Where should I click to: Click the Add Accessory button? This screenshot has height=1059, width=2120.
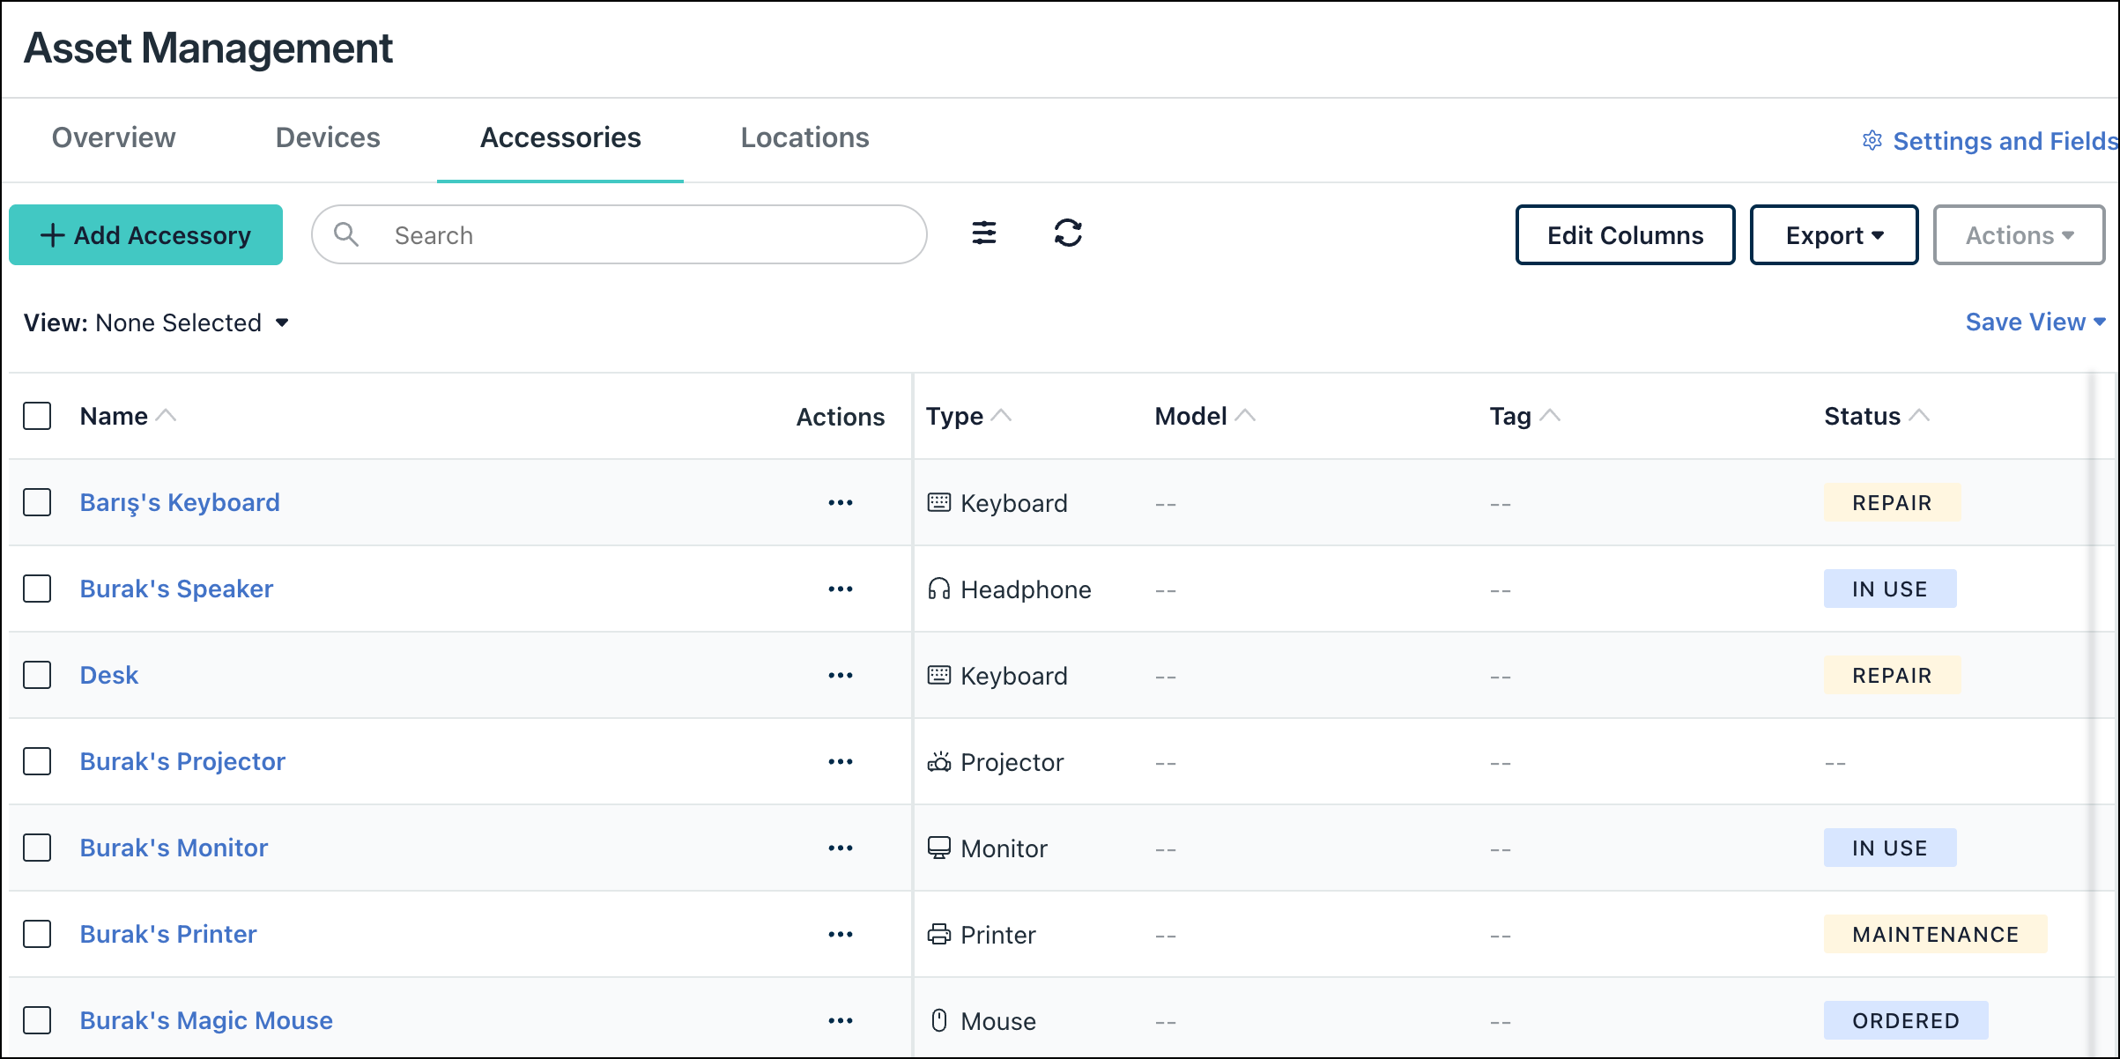(x=145, y=234)
